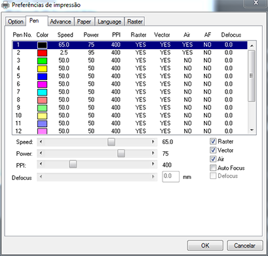The width and height of the screenshot is (268, 256).
Task: Click the Speed slider right arrow
Action: 153,142
